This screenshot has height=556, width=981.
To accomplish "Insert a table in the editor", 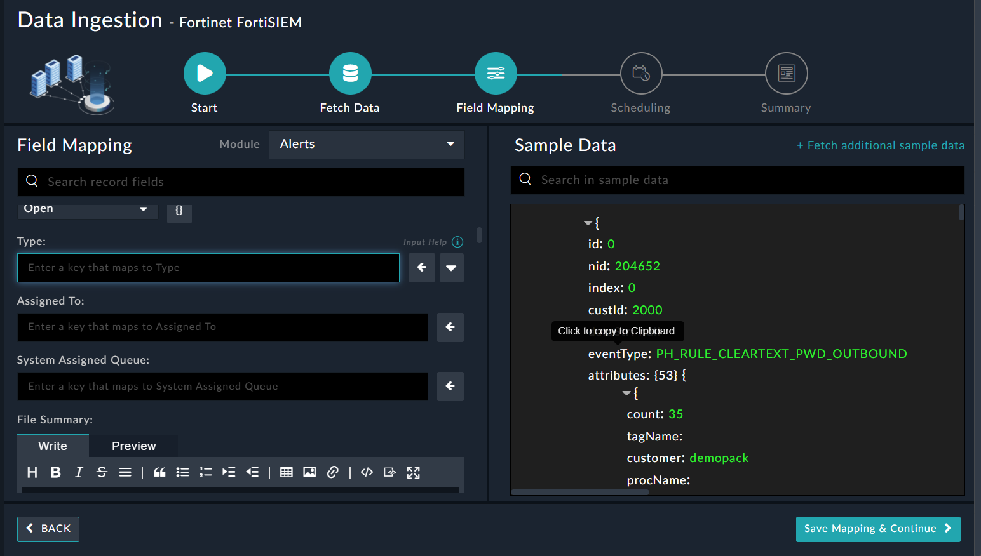I will [287, 472].
